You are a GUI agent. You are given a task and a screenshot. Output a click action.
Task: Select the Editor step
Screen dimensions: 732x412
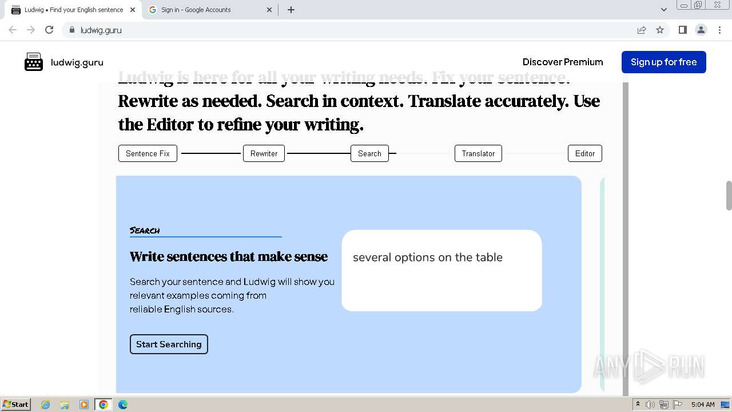(584, 153)
